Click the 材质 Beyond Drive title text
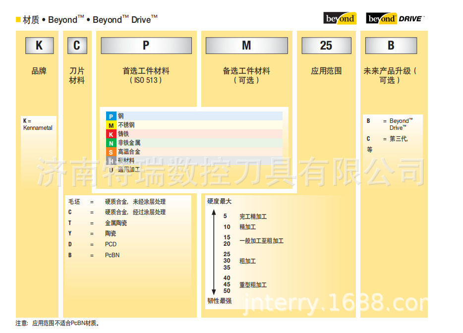This screenshot has height=333, width=463. click(x=90, y=19)
